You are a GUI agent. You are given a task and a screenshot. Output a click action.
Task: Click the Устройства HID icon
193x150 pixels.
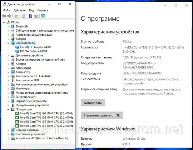13,138
